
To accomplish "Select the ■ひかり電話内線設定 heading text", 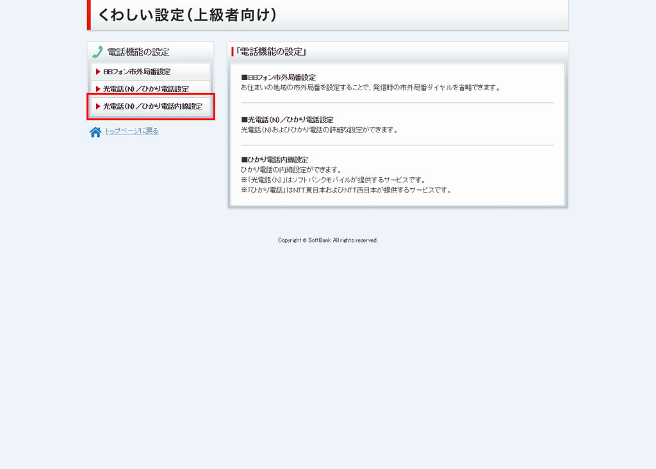I will 274,160.
